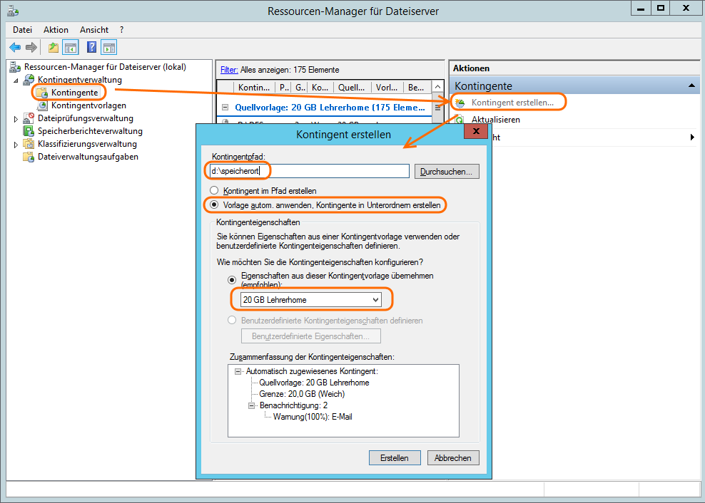Click the Durchsuchen... button
The height and width of the screenshot is (503, 705).
click(447, 172)
